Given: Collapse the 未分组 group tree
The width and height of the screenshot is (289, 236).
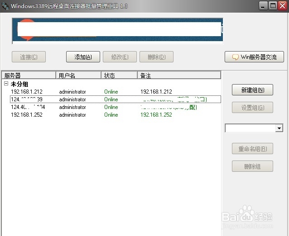Looking at the screenshot, I should [x=6, y=84].
